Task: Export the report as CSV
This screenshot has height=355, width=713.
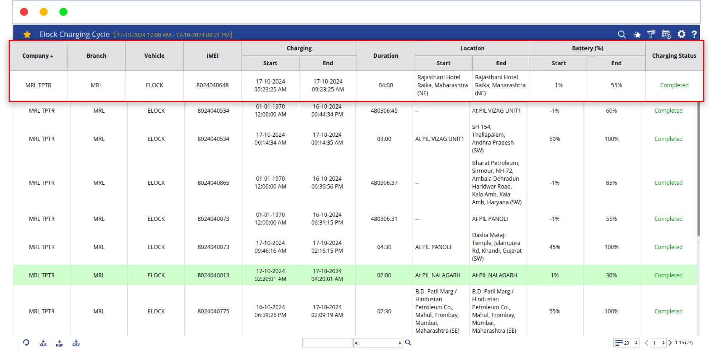Action: click(76, 343)
